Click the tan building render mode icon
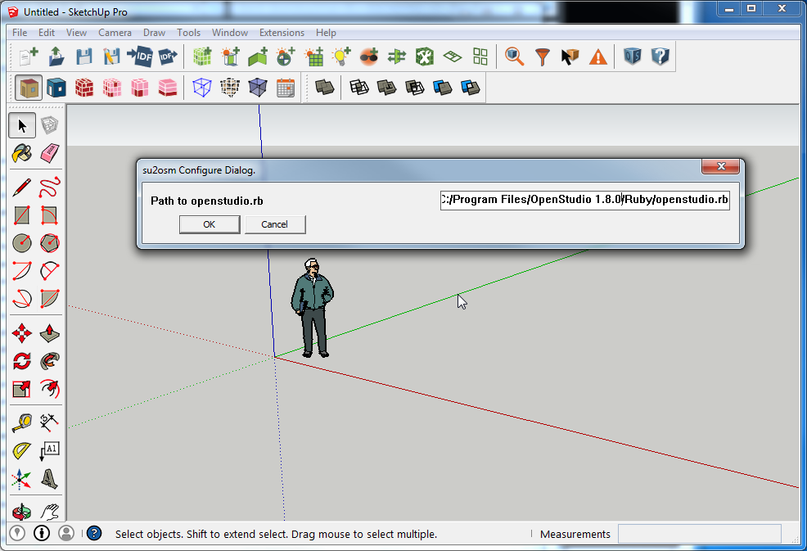This screenshot has height=551, width=807. pos(29,88)
